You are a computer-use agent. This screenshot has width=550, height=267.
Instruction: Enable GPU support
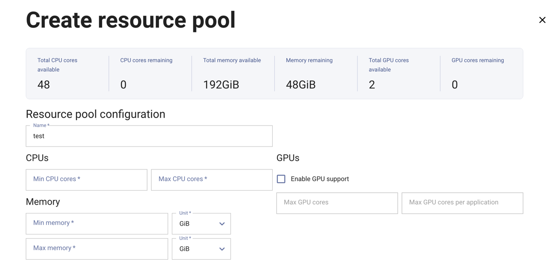[281, 179]
